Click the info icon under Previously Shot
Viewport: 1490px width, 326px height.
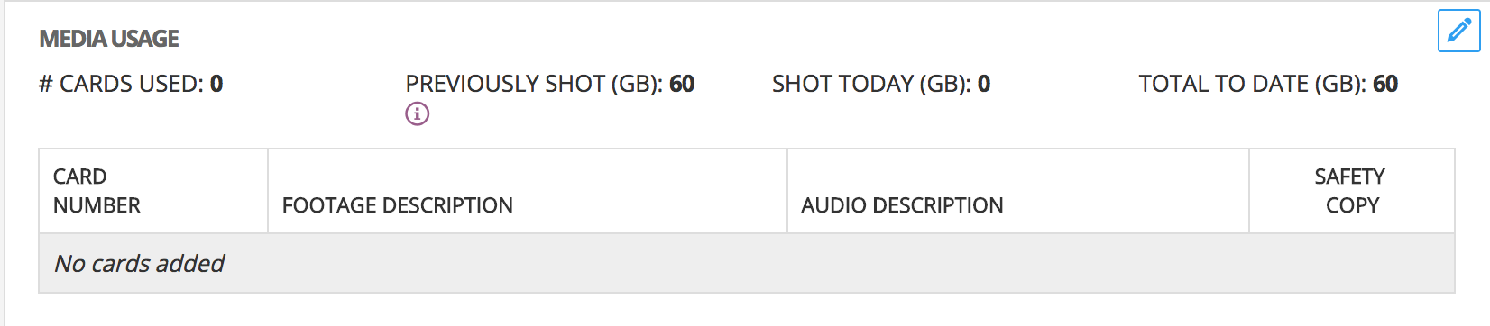coord(417,113)
